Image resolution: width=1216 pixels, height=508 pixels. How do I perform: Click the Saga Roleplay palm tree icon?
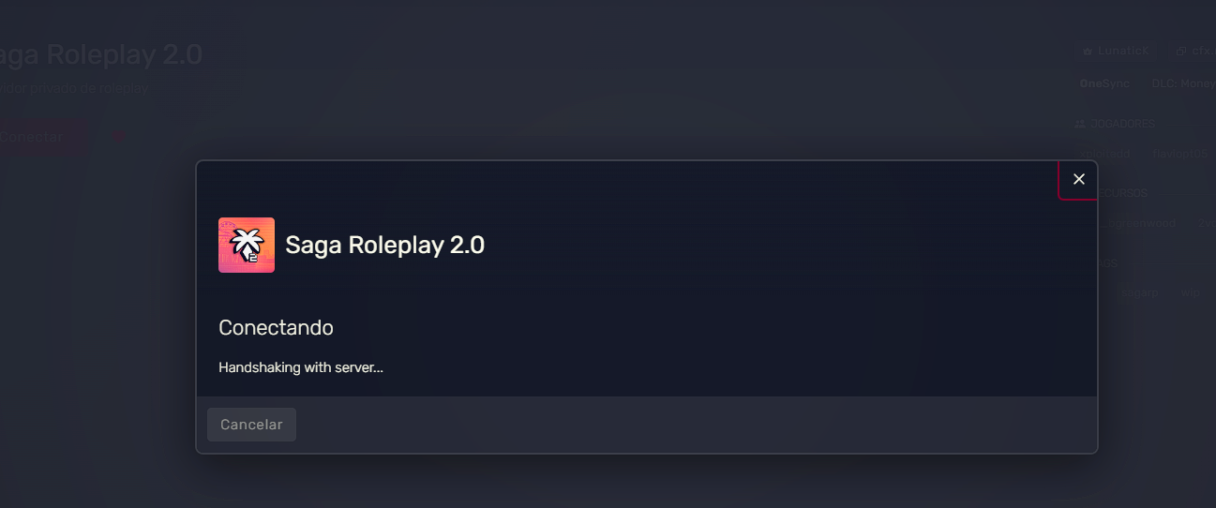(x=247, y=246)
